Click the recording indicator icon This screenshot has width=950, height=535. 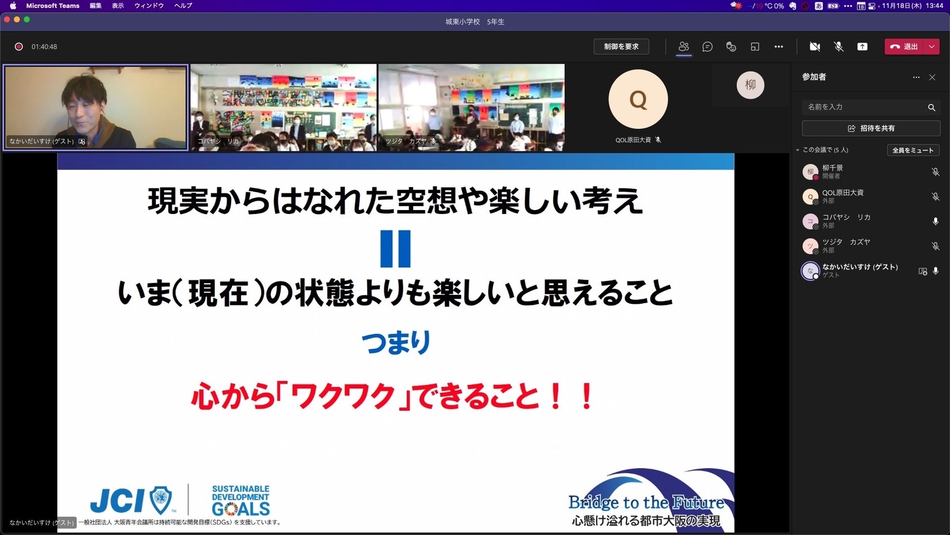[x=19, y=47]
